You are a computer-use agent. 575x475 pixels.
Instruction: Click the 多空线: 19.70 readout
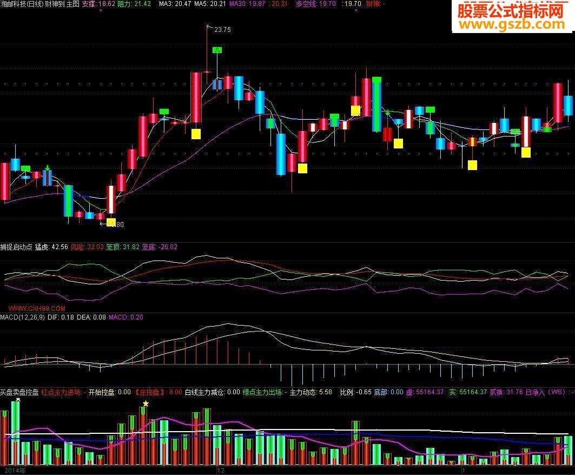(316, 4)
